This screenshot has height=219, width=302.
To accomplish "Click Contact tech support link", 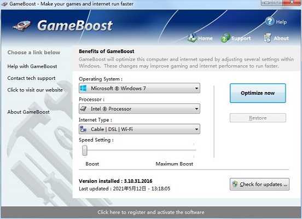I will (31, 78).
